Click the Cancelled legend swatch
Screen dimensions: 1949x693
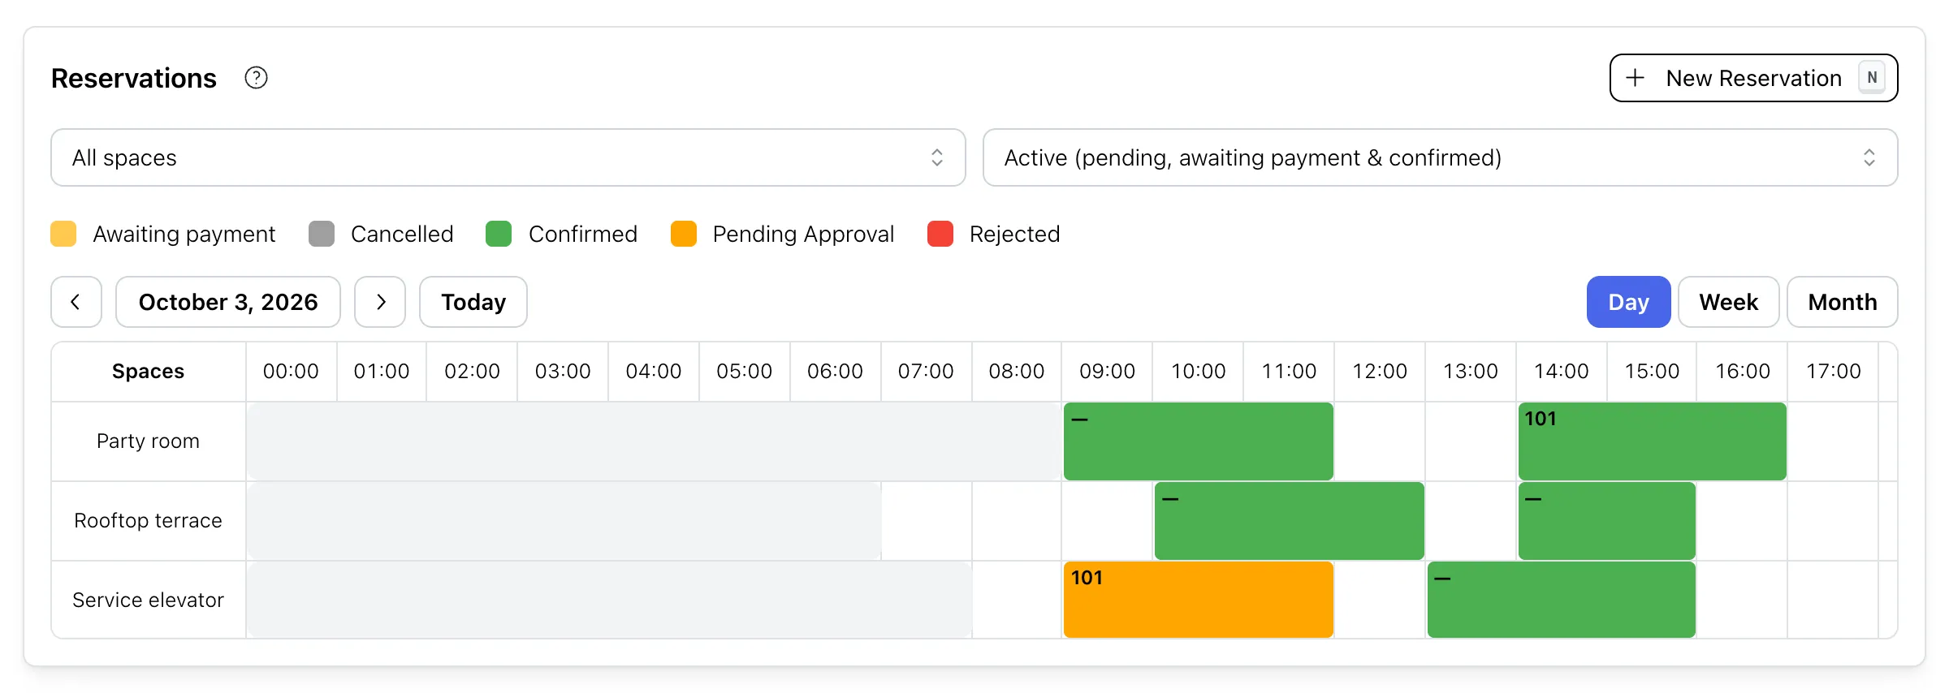click(x=322, y=234)
